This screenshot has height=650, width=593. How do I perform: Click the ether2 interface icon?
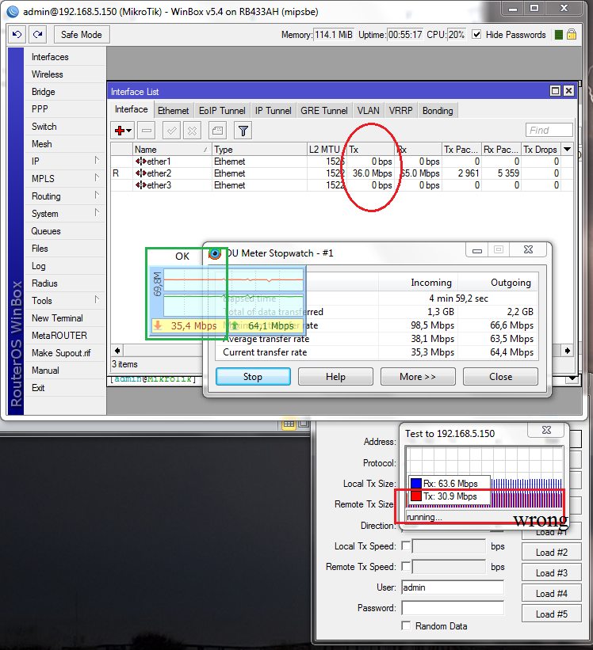140,173
